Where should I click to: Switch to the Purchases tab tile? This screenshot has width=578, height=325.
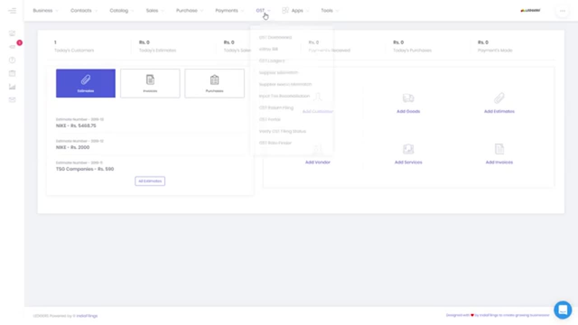pyautogui.click(x=214, y=84)
